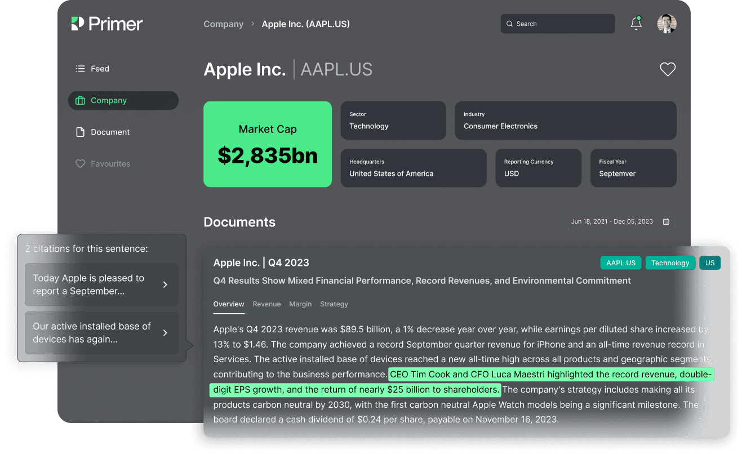
Task: Expand the citation 'Our active installed base'
Action: tap(101, 332)
